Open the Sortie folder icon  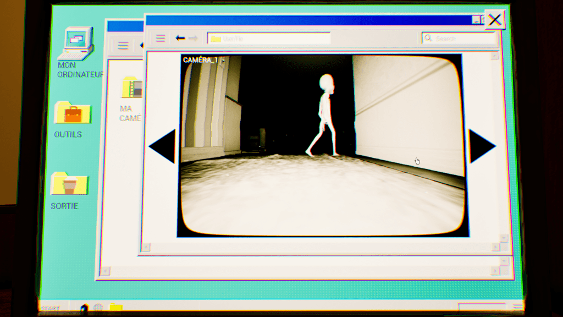tap(69, 185)
